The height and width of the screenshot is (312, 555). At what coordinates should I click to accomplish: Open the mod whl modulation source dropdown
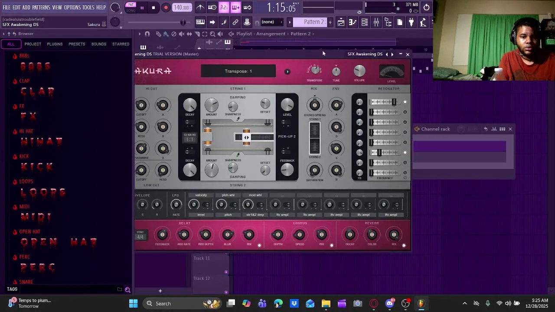click(255, 195)
